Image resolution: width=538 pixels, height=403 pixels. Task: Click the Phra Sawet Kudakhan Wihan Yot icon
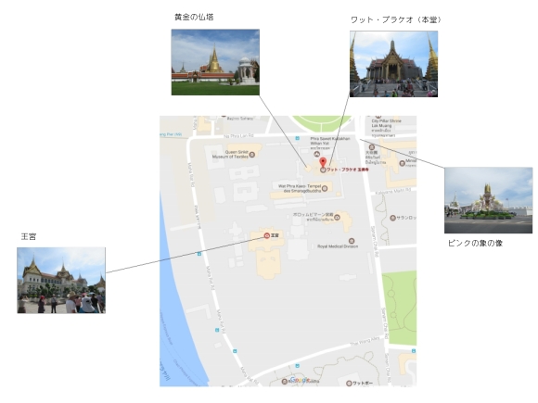(316, 154)
